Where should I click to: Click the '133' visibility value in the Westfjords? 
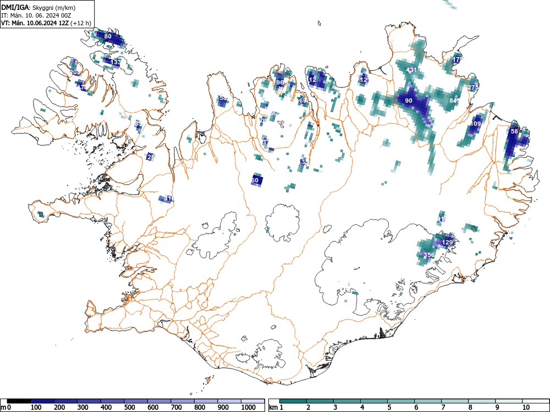point(116,63)
